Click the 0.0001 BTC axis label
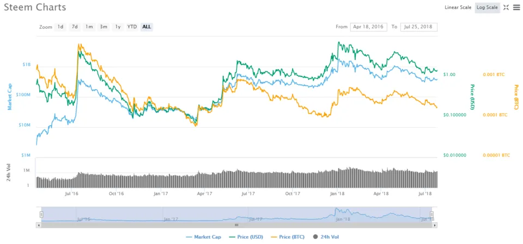 tap(495, 115)
